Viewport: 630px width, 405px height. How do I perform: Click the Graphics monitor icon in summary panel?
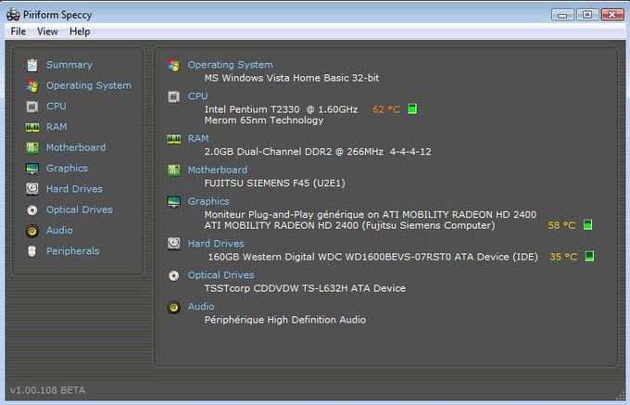[173, 202]
